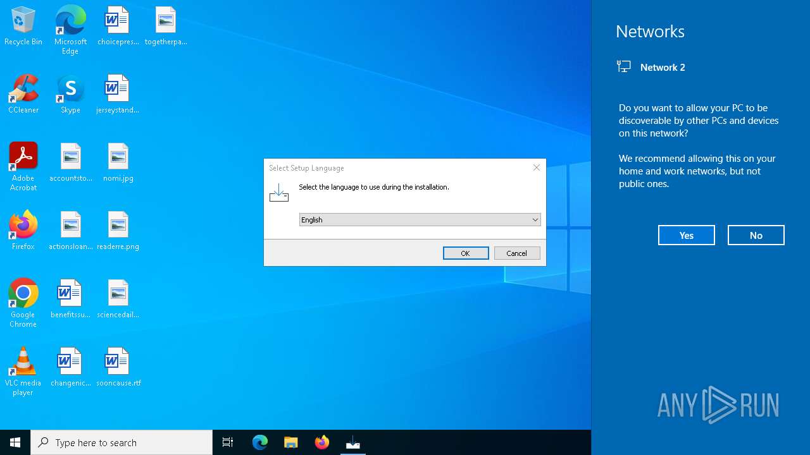Launch Microsoft Edge from desktop shortcut
810x455 pixels.
[x=70, y=30]
